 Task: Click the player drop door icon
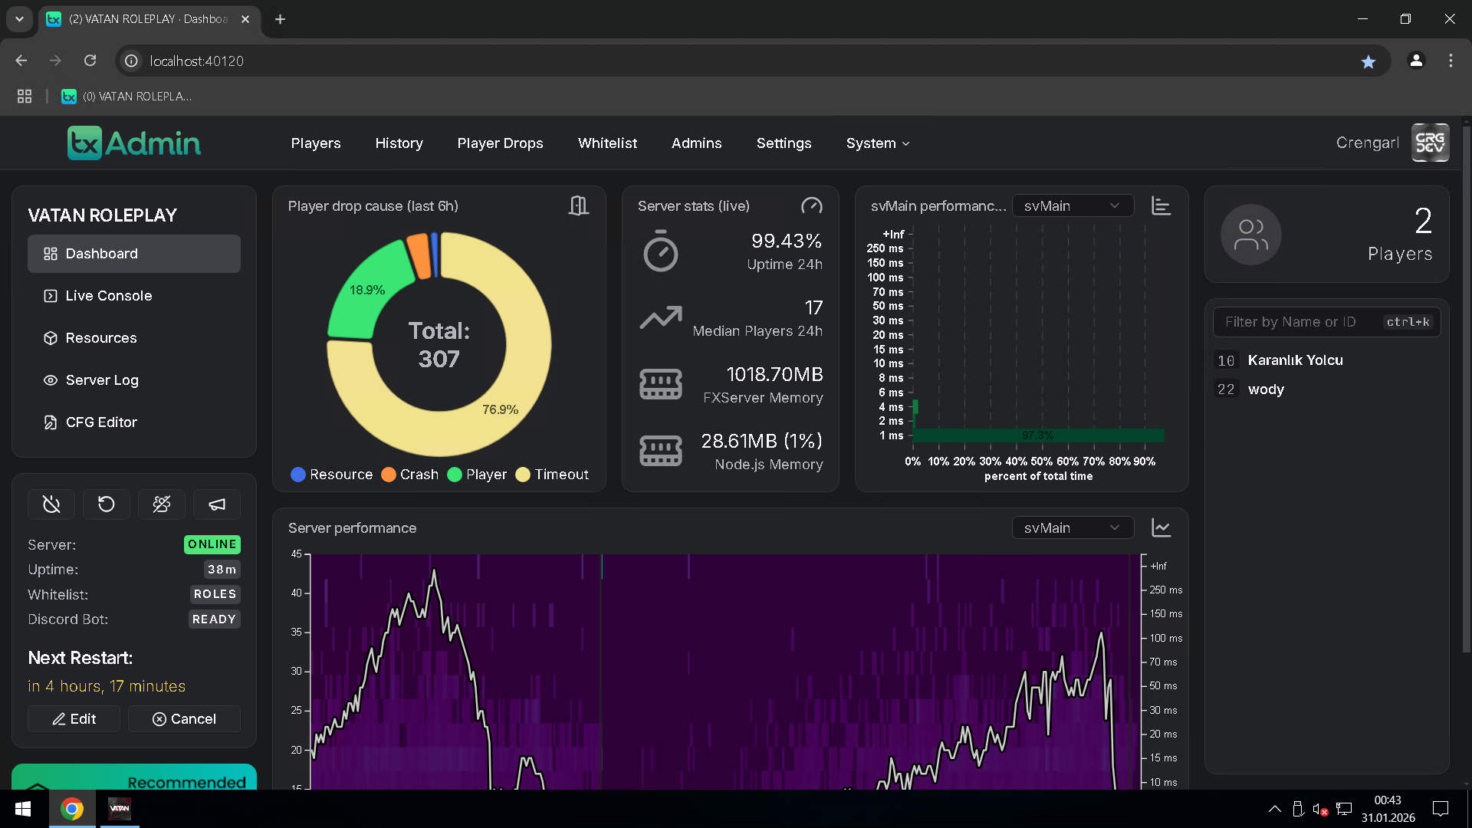click(579, 205)
